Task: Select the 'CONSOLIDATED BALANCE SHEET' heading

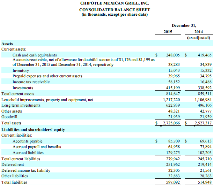Action: pos(115,10)
